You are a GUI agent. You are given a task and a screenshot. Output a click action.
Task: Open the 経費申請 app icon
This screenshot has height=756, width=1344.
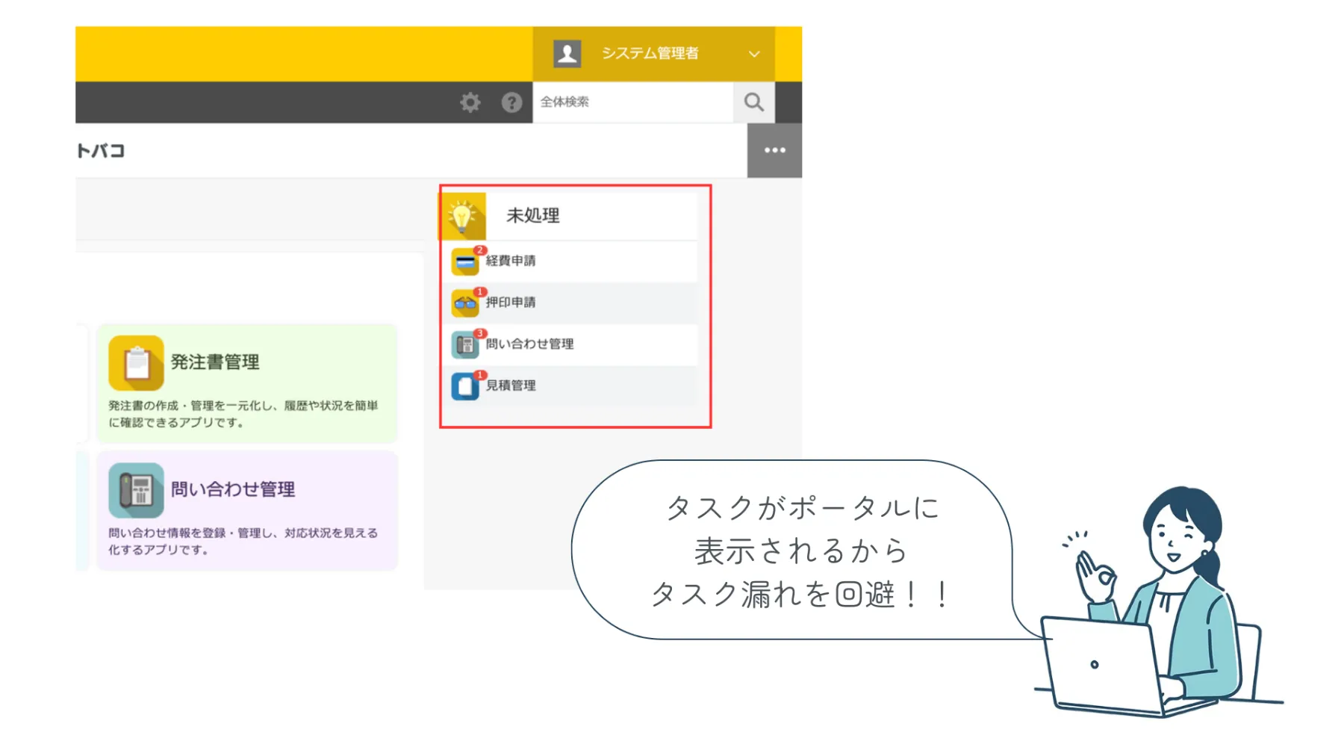tap(464, 261)
